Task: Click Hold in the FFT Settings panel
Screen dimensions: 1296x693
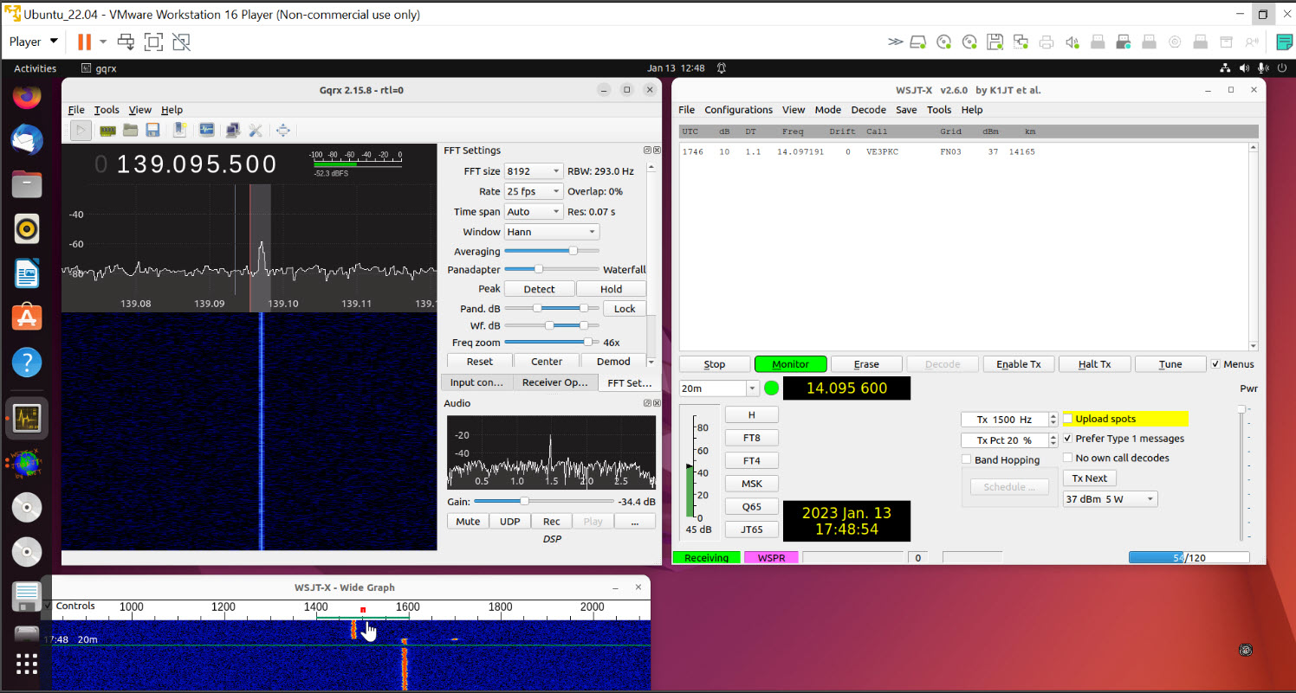Action: coord(612,288)
